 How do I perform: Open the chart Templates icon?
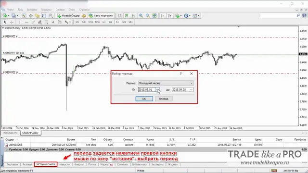(x=194, y=16)
